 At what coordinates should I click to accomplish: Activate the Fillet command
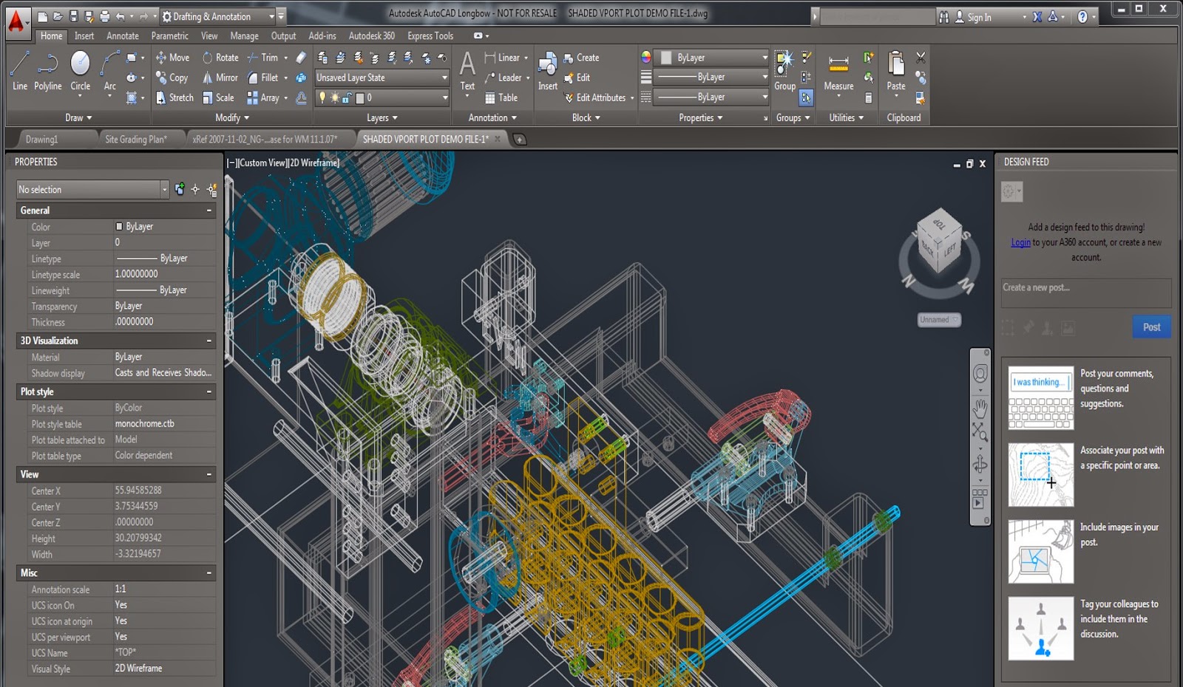pyautogui.click(x=263, y=78)
